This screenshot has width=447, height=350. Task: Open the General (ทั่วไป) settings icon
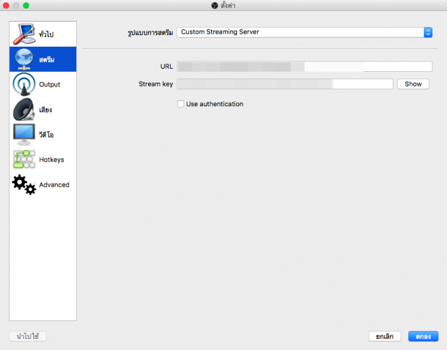click(24, 34)
